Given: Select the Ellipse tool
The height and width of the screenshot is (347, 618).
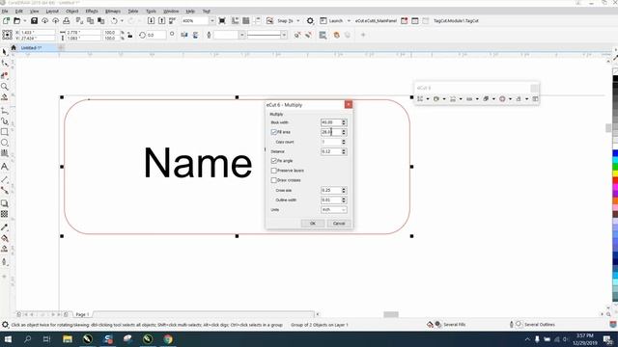Looking at the screenshot, I should (x=5, y=143).
